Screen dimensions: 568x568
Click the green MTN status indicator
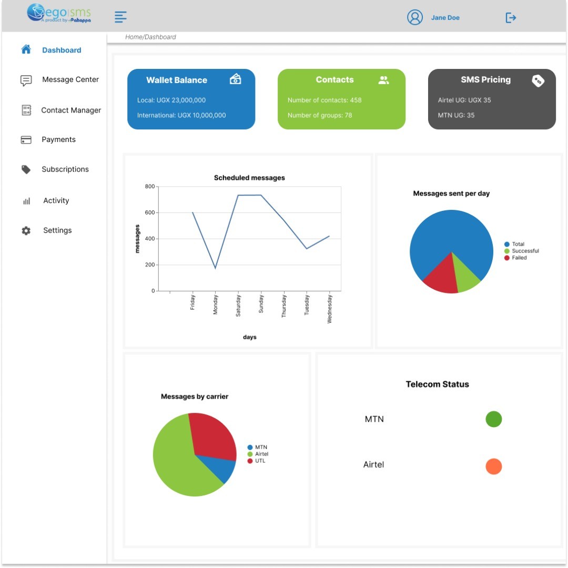(x=493, y=419)
